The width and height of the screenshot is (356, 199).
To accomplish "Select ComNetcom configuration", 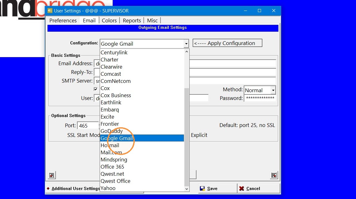I will coord(142,81).
